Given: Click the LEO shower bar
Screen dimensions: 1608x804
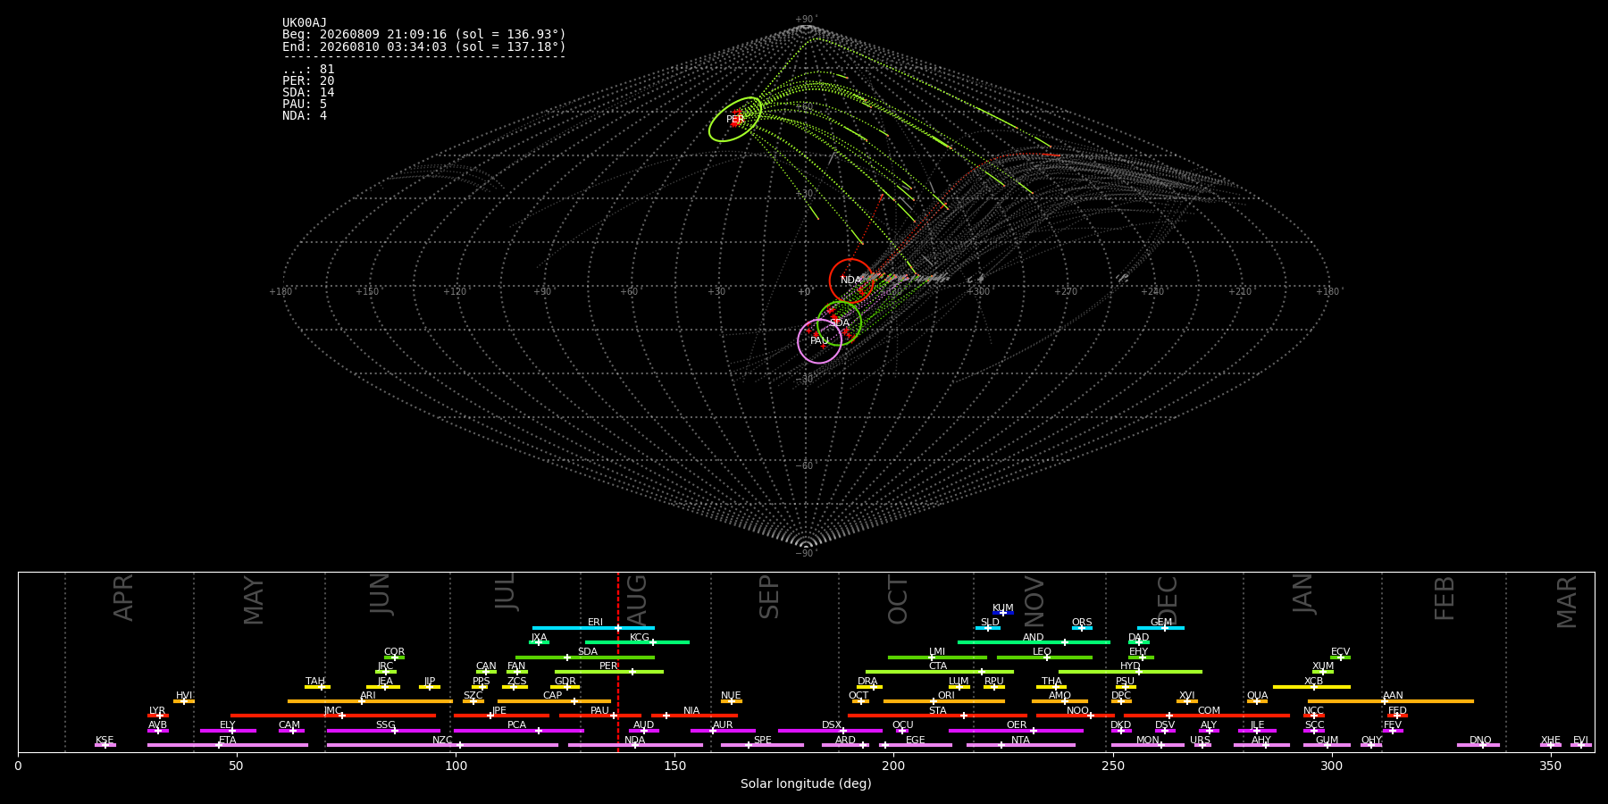Looking at the screenshot, I should [x=1044, y=657].
